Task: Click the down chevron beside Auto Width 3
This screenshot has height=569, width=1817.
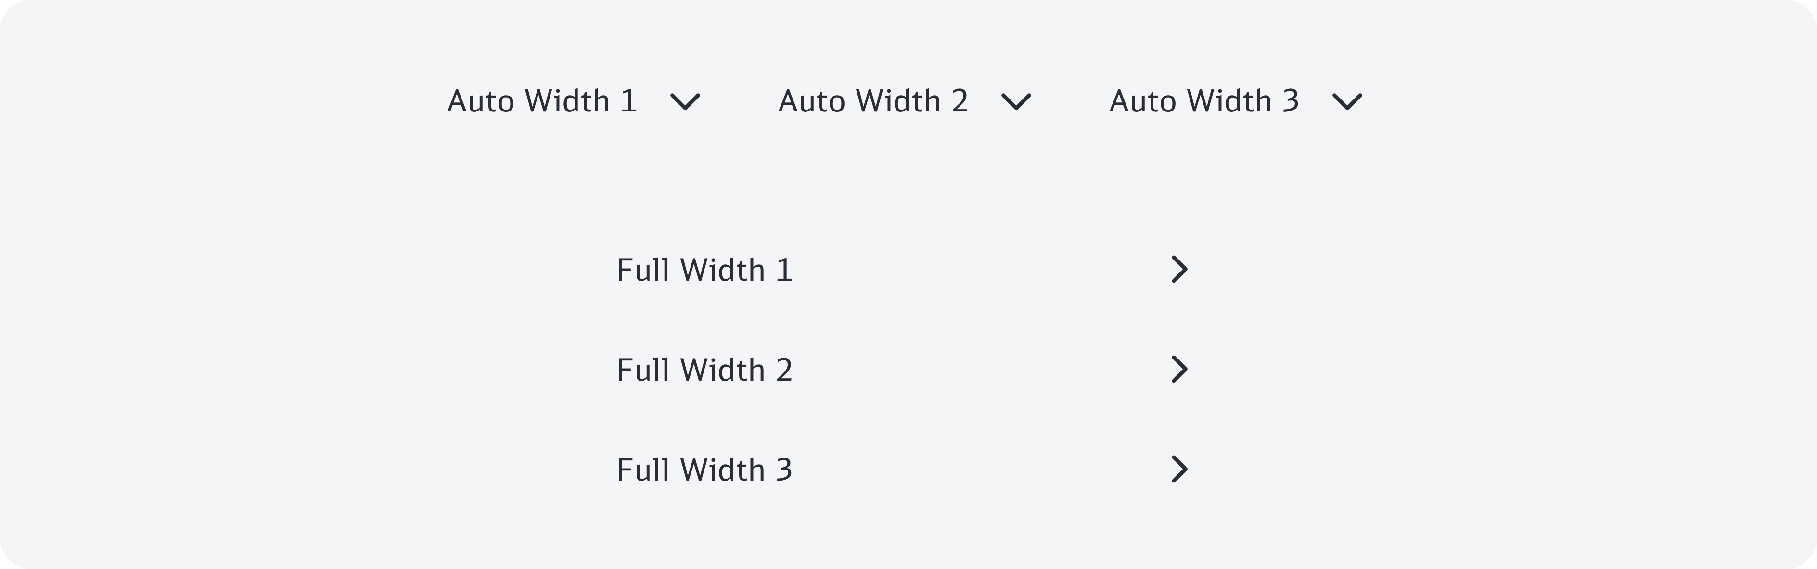Action: (x=1346, y=102)
